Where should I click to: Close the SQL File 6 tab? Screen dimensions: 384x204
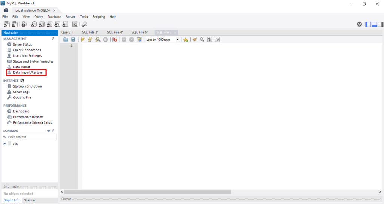point(175,33)
